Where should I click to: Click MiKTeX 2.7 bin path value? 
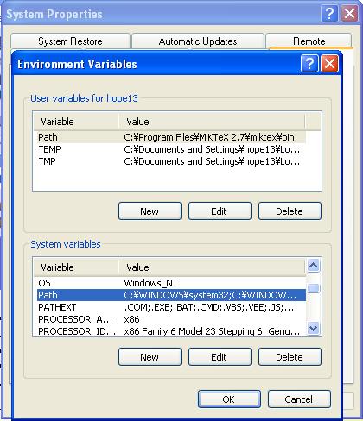tap(209, 137)
